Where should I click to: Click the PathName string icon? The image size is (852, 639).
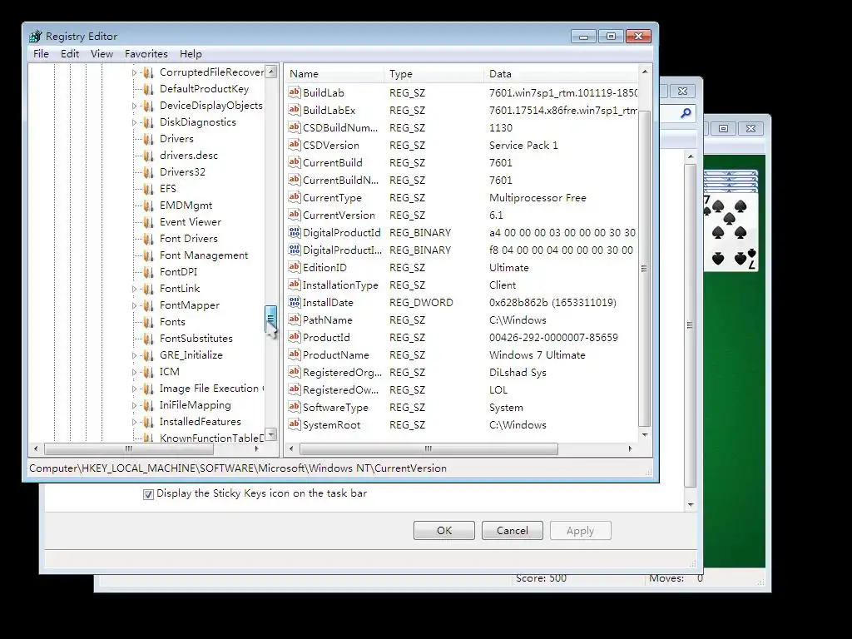[294, 319]
